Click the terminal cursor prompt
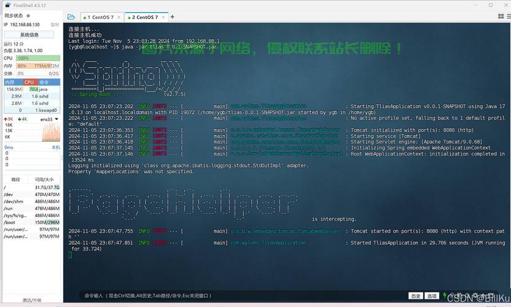The width and height of the screenshot is (511, 307). (70, 255)
